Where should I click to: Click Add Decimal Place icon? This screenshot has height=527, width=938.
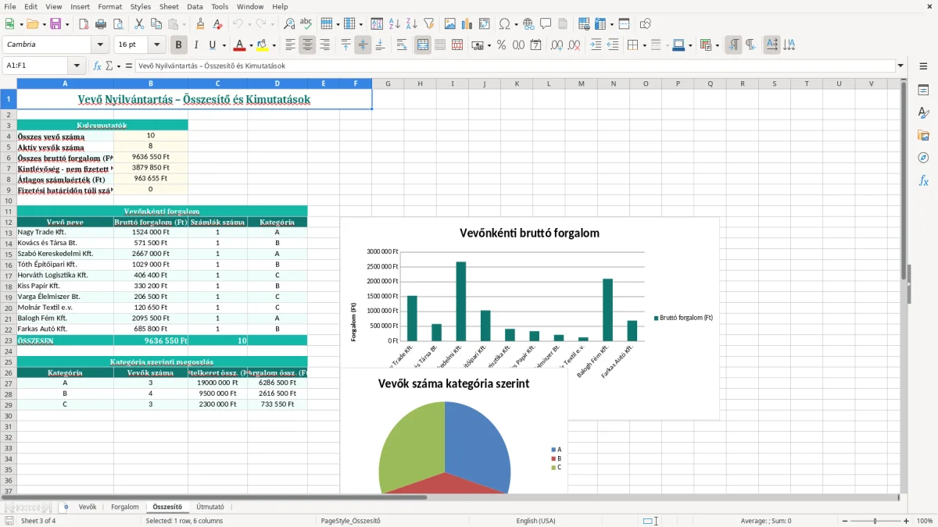(x=557, y=45)
